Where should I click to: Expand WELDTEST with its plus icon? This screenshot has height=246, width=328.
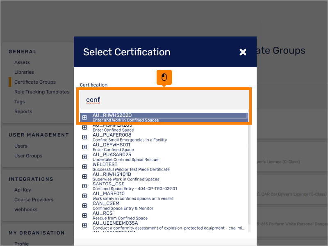84,166
